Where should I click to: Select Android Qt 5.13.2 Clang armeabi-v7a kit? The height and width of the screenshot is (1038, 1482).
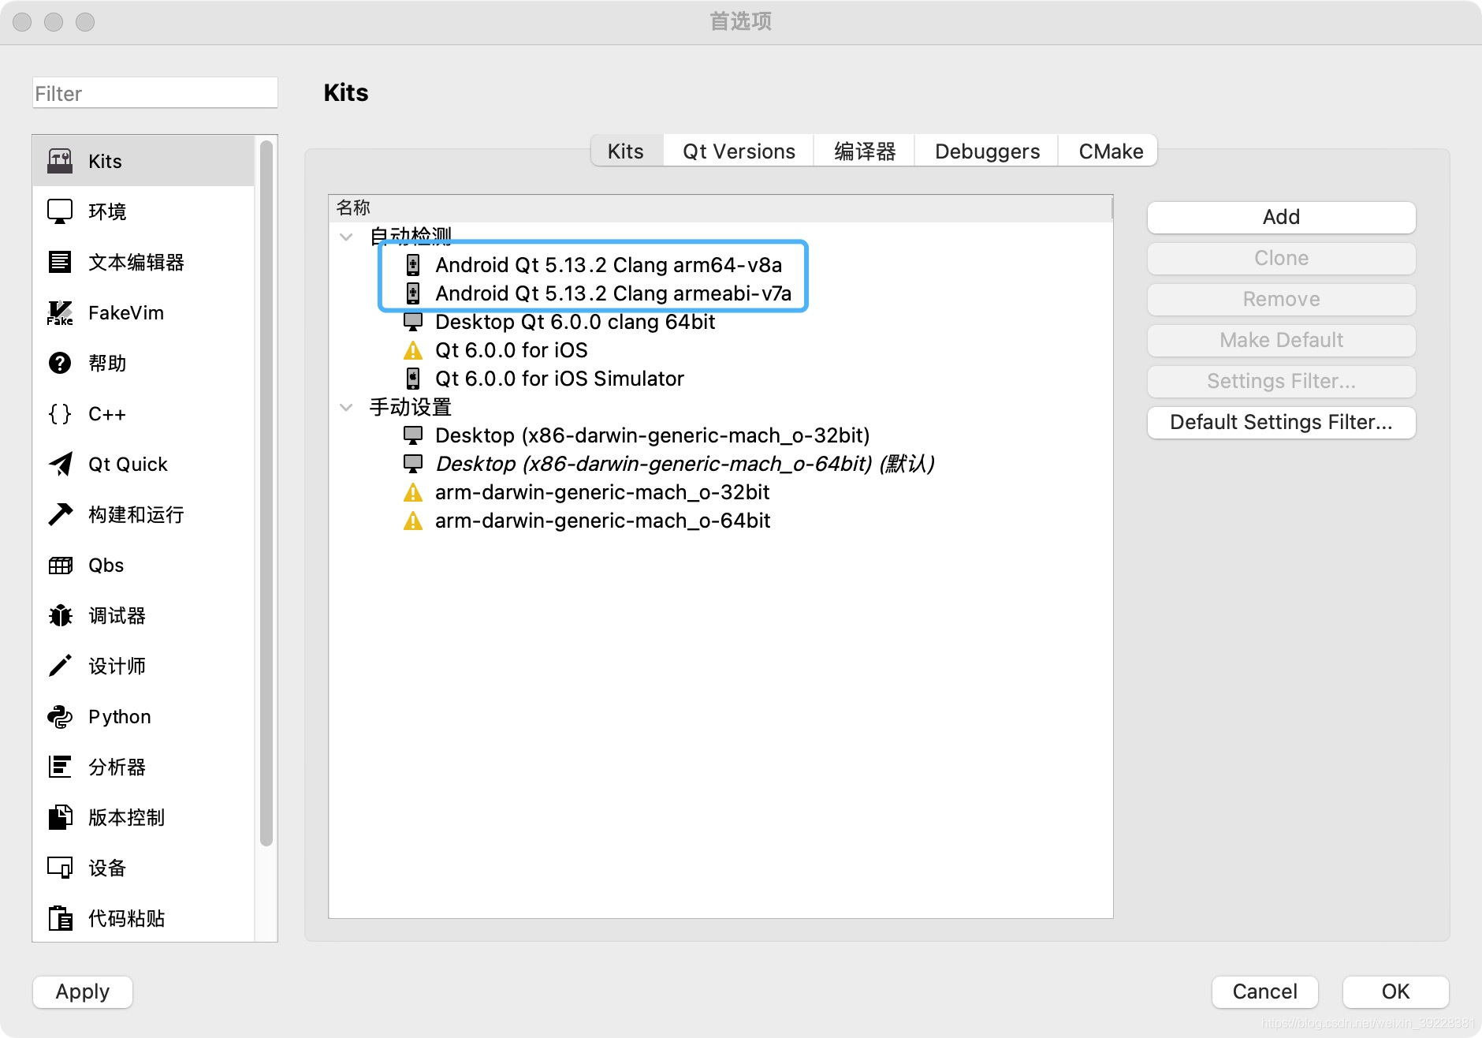point(613,293)
